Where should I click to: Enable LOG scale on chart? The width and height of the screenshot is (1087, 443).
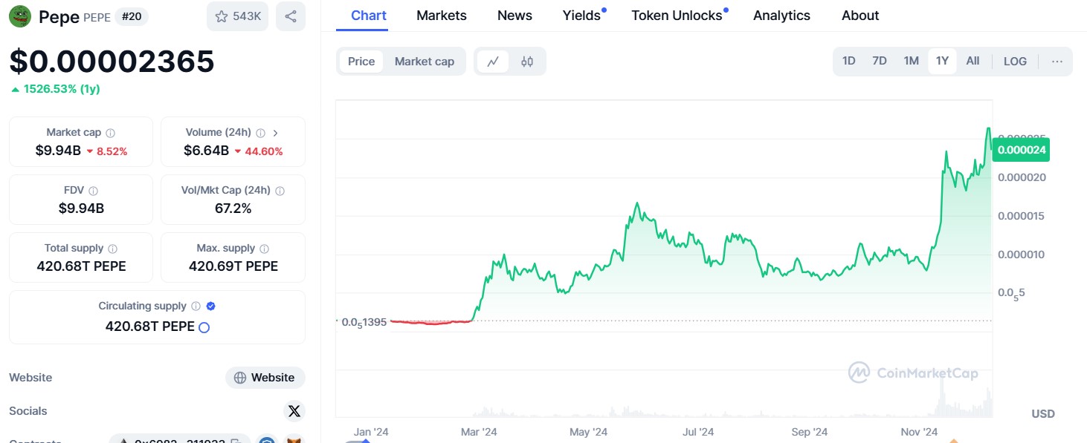pyautogui.click(x=1015, y=62)
